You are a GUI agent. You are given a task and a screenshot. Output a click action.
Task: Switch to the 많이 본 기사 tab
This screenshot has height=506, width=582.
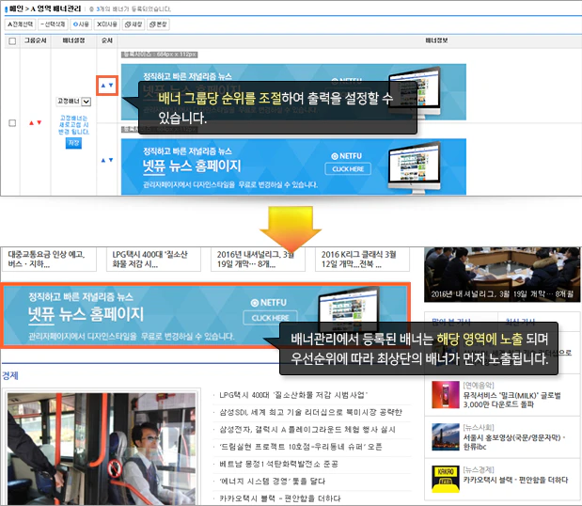450,321
